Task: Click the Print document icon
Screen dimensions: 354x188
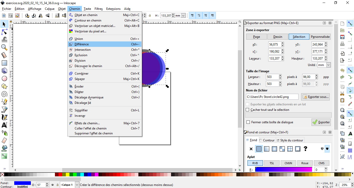Action: click(342, 44)
